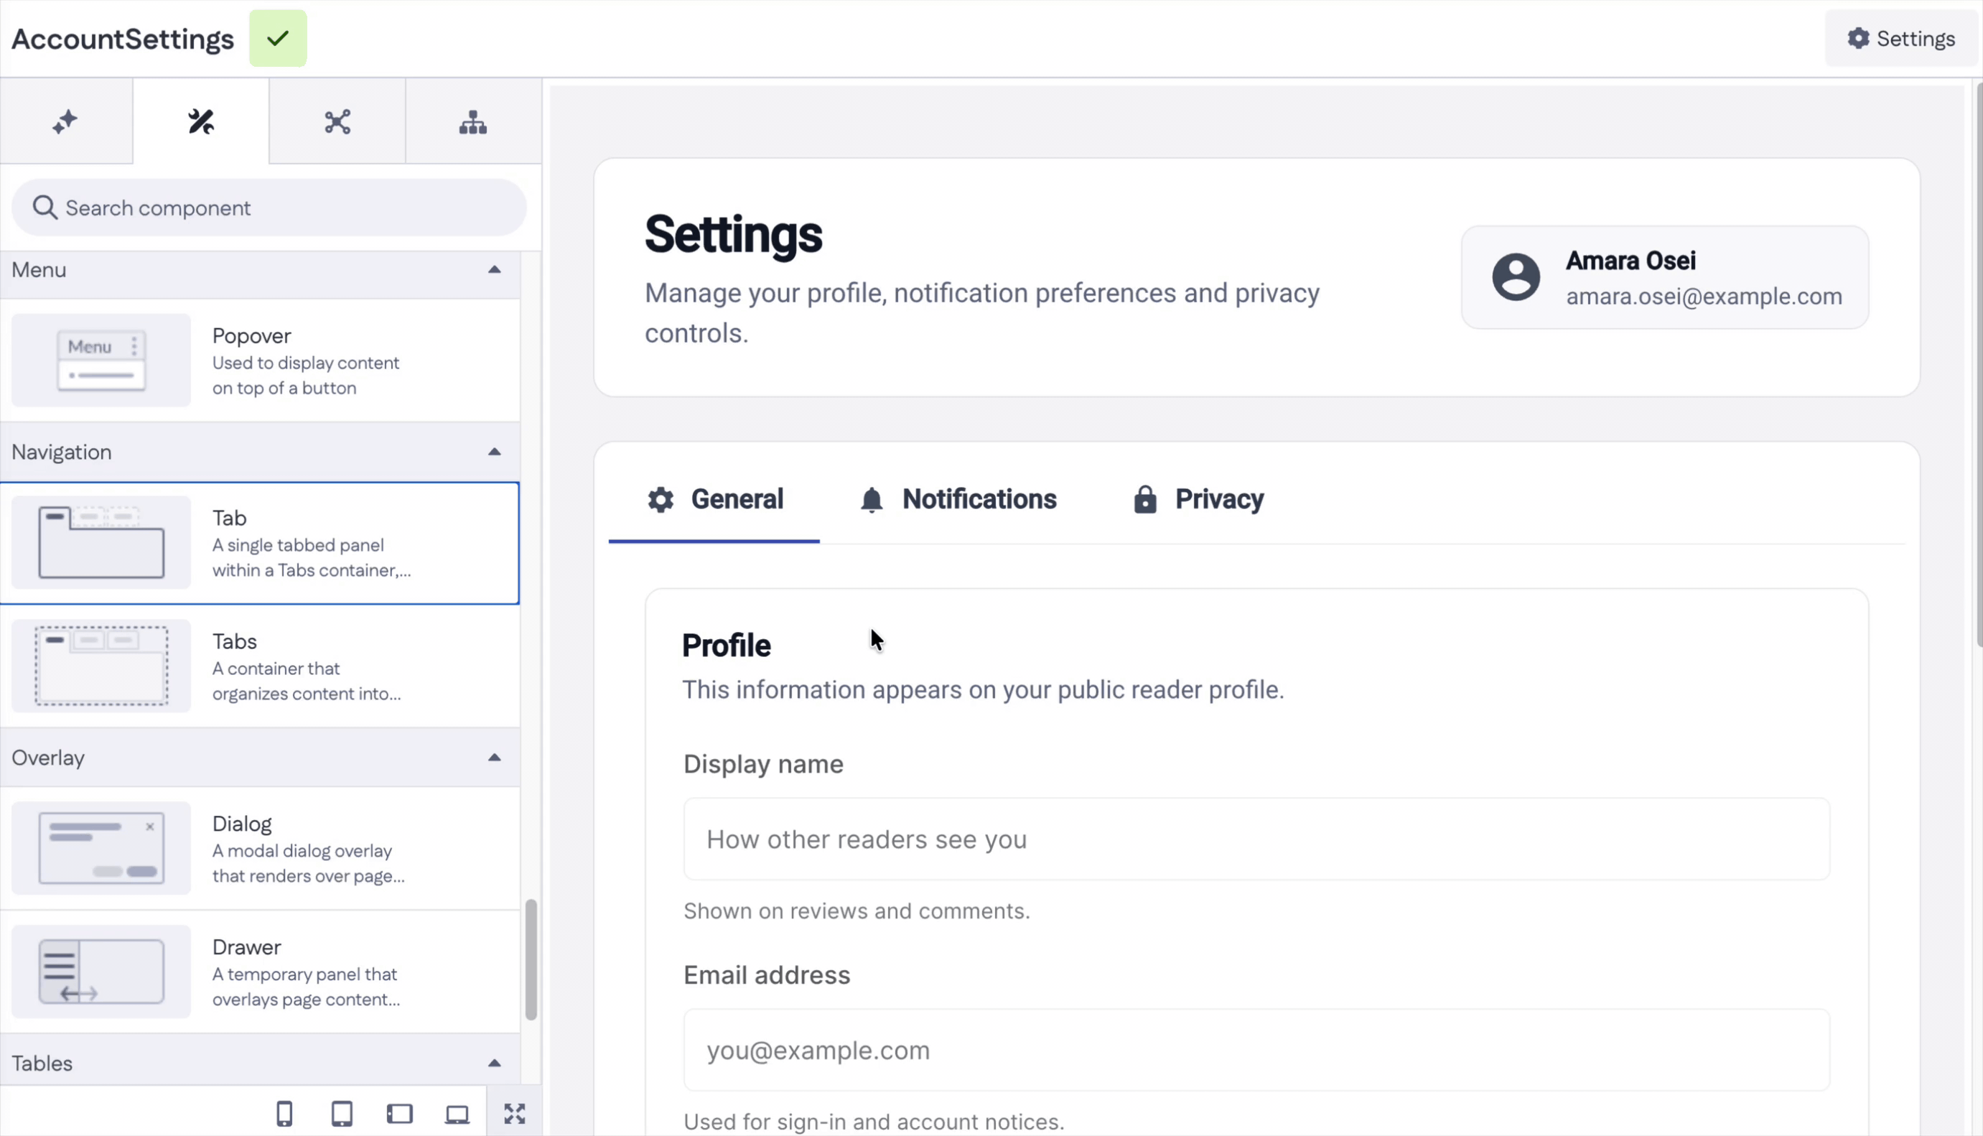Open the data connections node tab
Viewport: 1983px width, 1136px height.
tap(337, 122)
